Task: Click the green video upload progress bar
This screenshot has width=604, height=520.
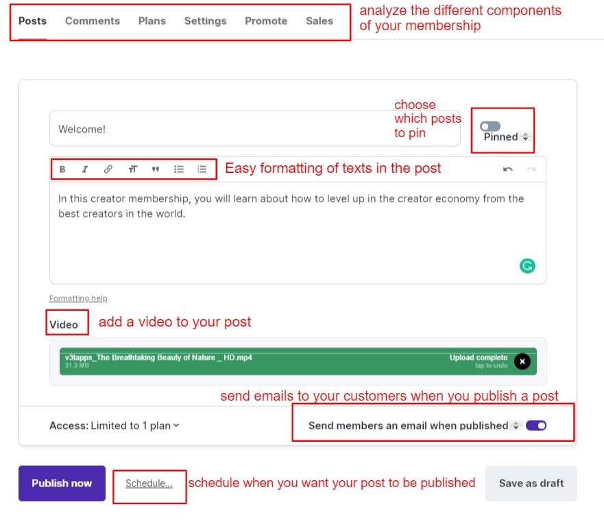Action: point(274,362)
